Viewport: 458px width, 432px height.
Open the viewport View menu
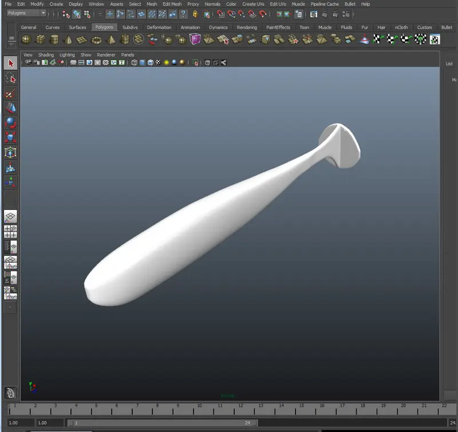pos(27,55)
